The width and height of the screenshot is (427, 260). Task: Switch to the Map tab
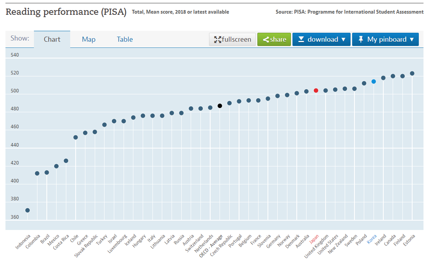pos(89,39)
